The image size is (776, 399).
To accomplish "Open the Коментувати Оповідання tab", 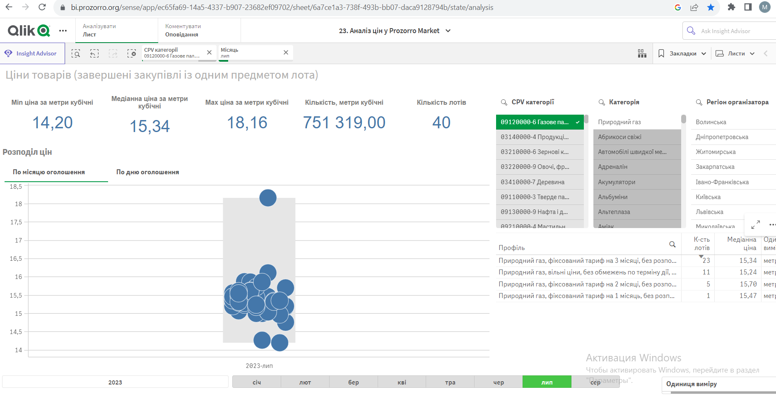I will click(x=199, y=30).
